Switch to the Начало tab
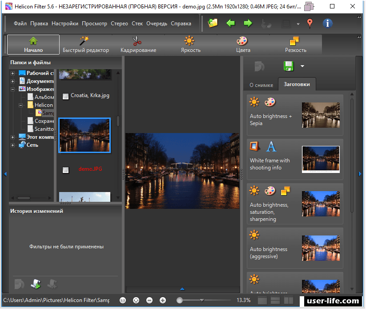The height and width of the screenshot is (310, 366). pos(33,44)
